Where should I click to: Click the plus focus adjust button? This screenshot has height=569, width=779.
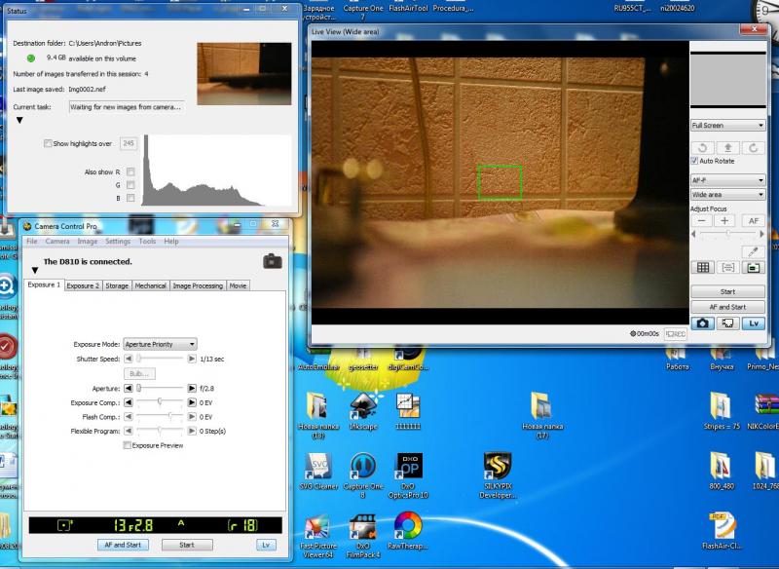click(724, 220)
